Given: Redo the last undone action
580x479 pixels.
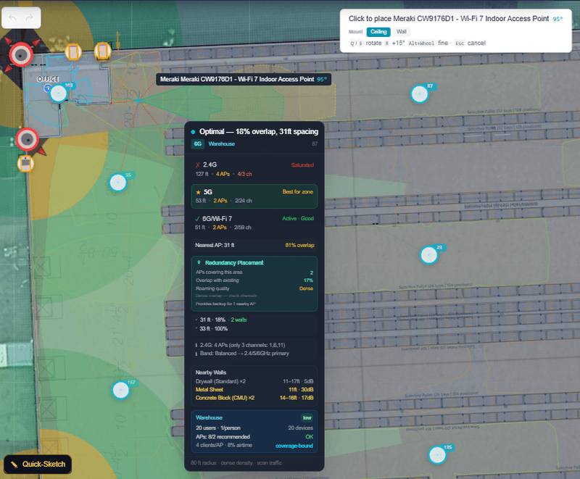Looking at the screenshot, I should (29, 17).
